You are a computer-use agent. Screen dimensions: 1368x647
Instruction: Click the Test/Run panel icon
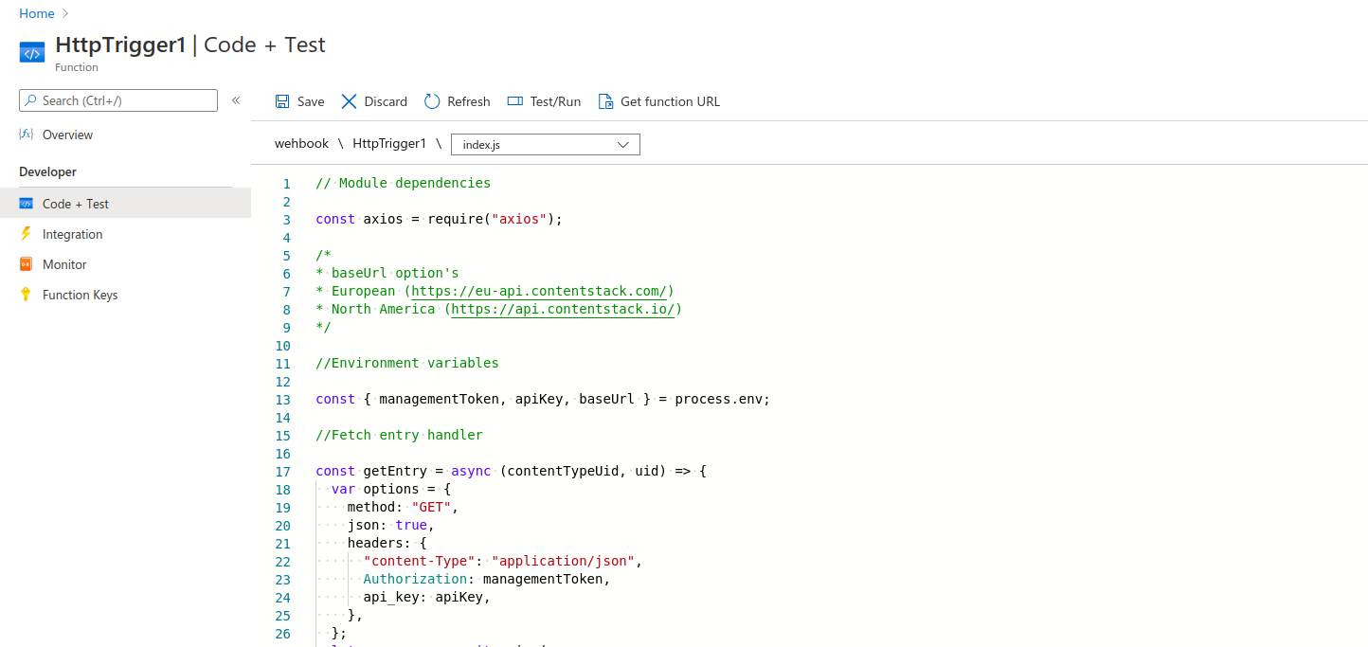coord(515,101)
